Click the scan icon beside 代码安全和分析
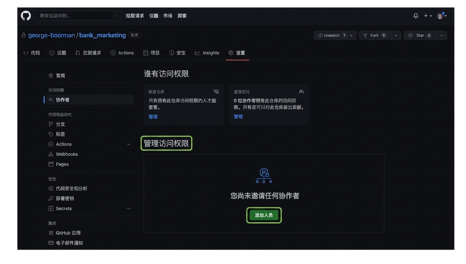The height and width of the screenshot is (264, 466). coord(51,188)
